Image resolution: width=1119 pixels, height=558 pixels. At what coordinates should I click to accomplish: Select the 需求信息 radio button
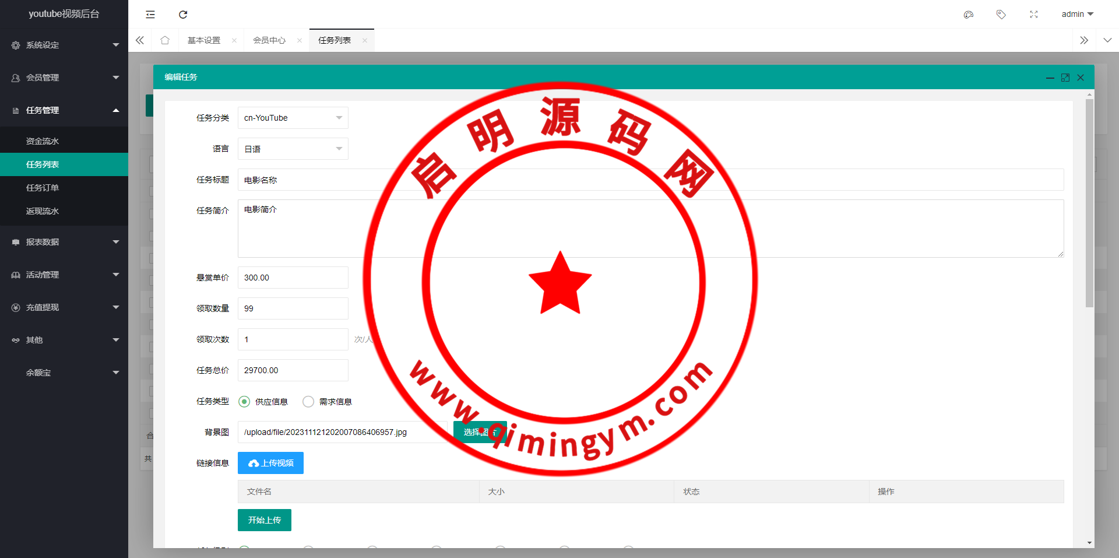point(308,402)
